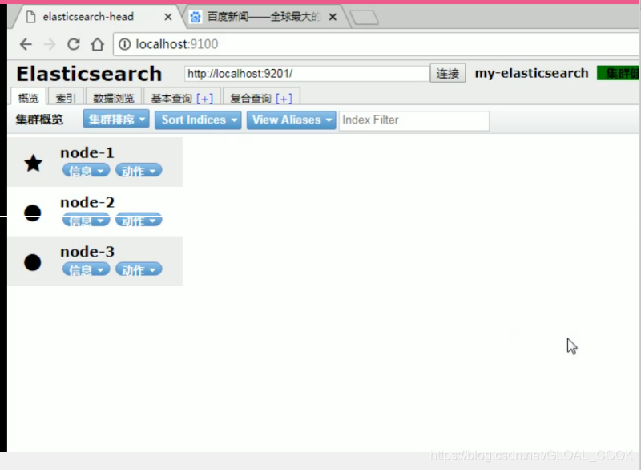Click the 集群概览 label
This screenshot has width=641, height=470.
click(x=39, y=120)
